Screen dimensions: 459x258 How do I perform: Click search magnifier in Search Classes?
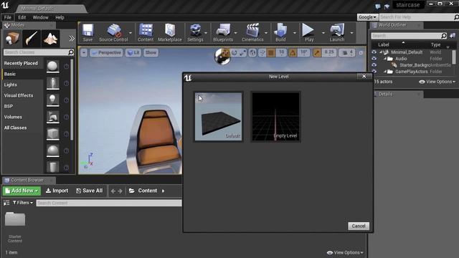pyautogui.click(x=70, y=52)
